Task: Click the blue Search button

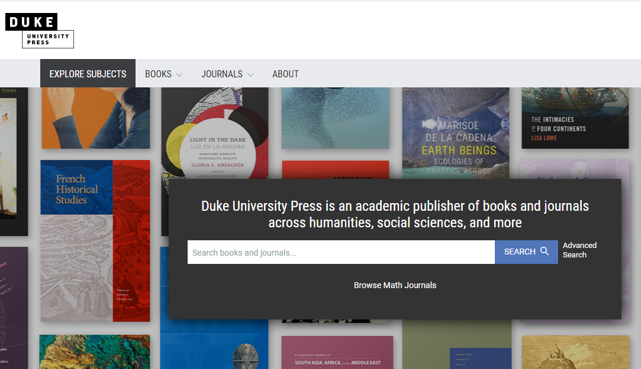Action: (526, 252)
